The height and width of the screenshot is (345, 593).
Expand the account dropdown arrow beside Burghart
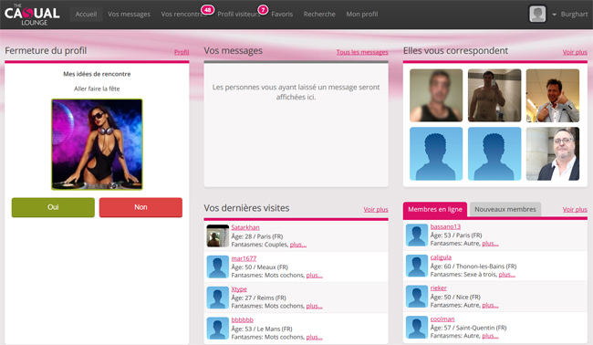pos(554,15)
